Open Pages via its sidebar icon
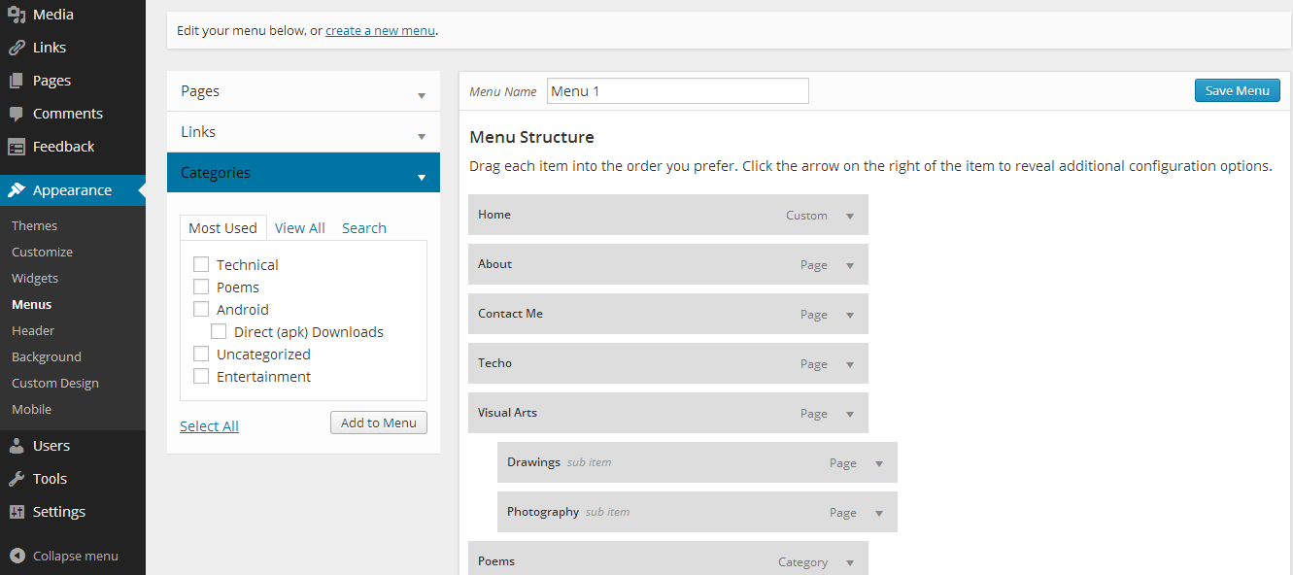 pyautogui.click(x=17, y=81)
